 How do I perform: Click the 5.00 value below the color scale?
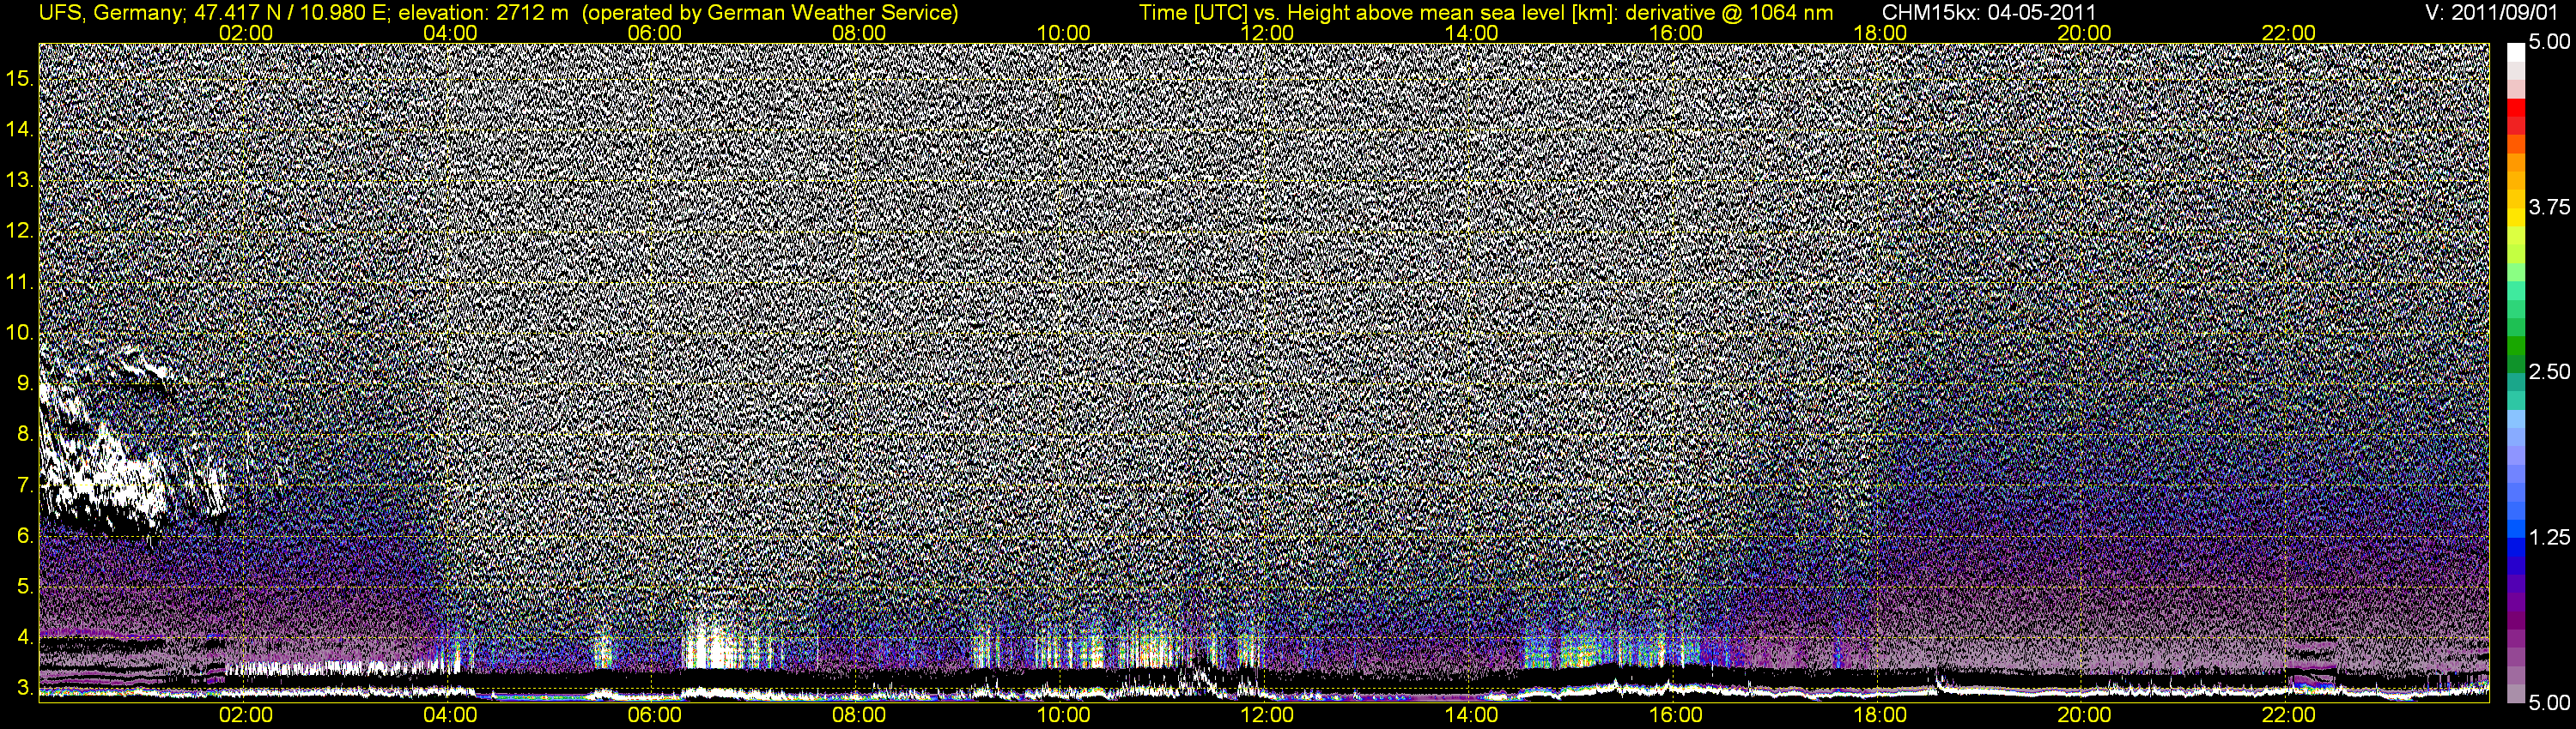point(2549,702)
